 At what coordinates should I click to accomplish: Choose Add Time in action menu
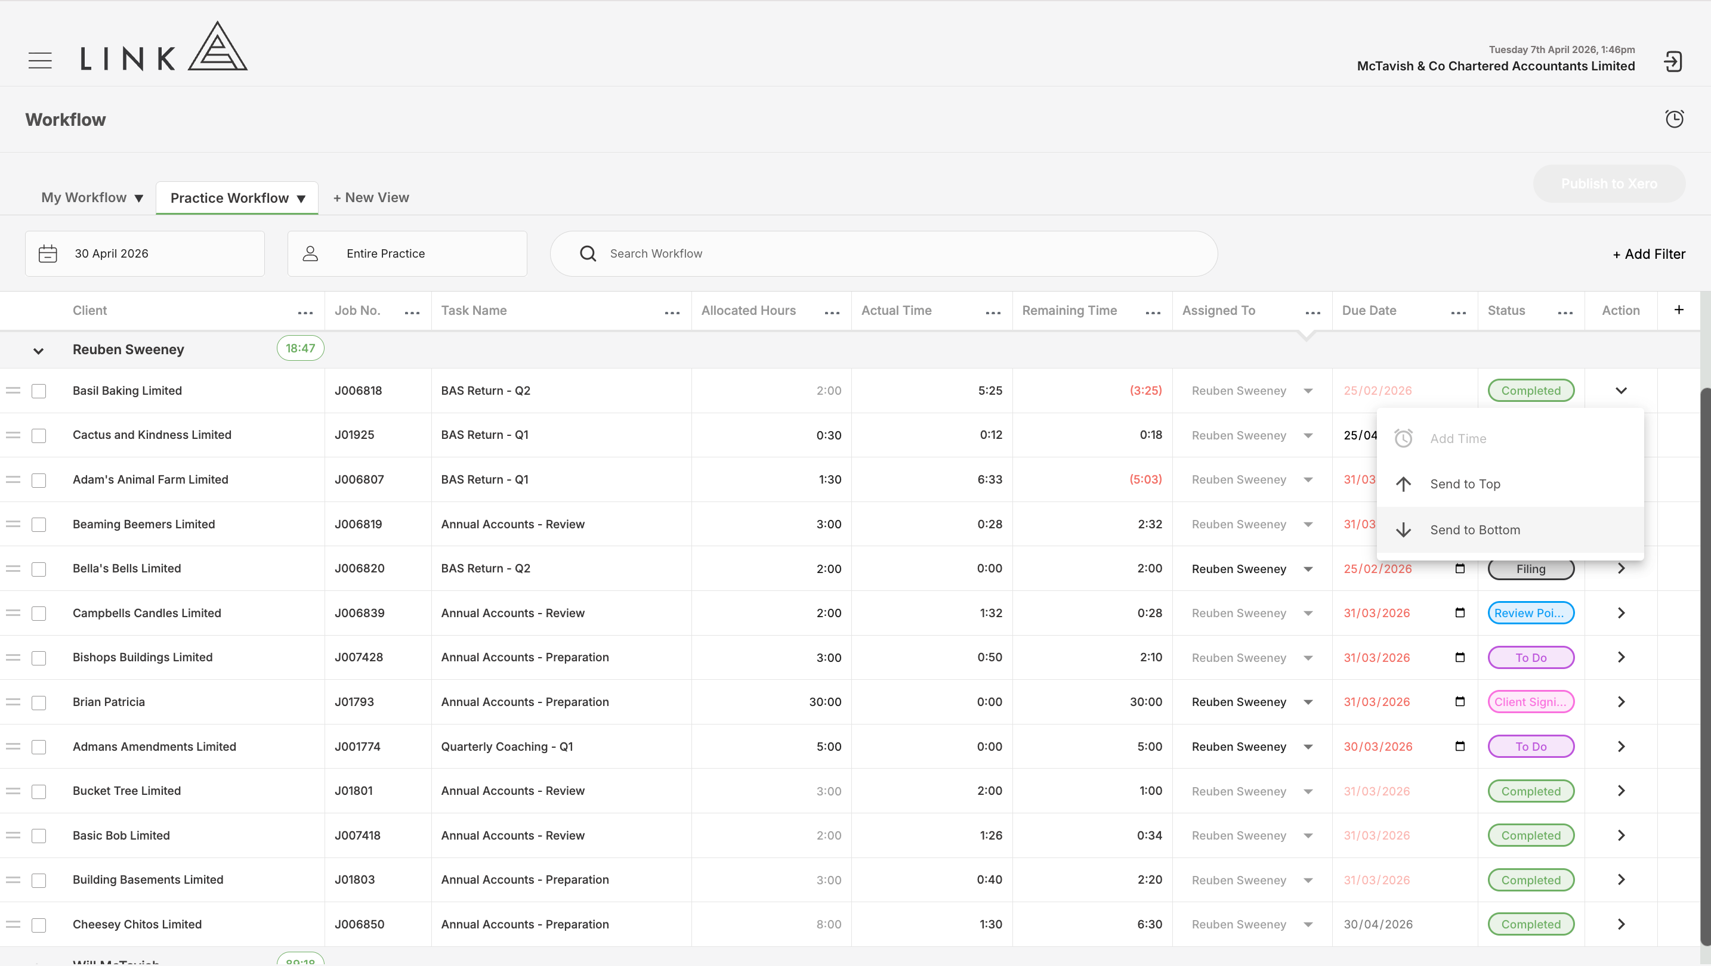1510,438
